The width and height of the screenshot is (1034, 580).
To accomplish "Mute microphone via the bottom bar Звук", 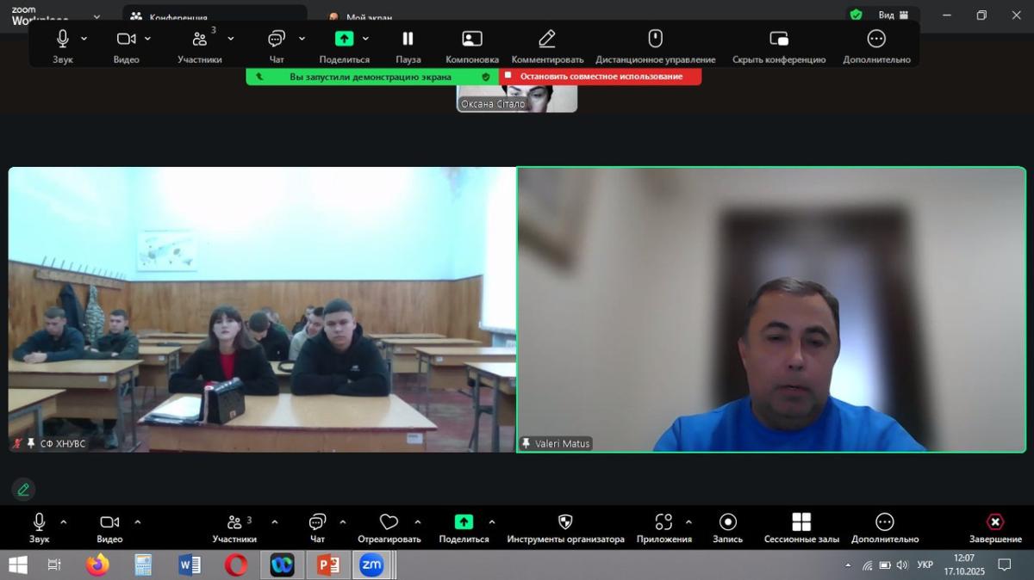I will coord(39,528).
